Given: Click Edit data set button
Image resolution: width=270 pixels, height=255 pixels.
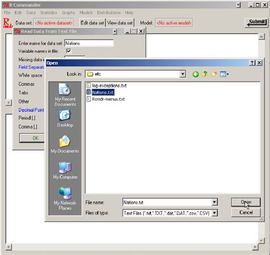Looking at the screenshot, I should [92, 23].
